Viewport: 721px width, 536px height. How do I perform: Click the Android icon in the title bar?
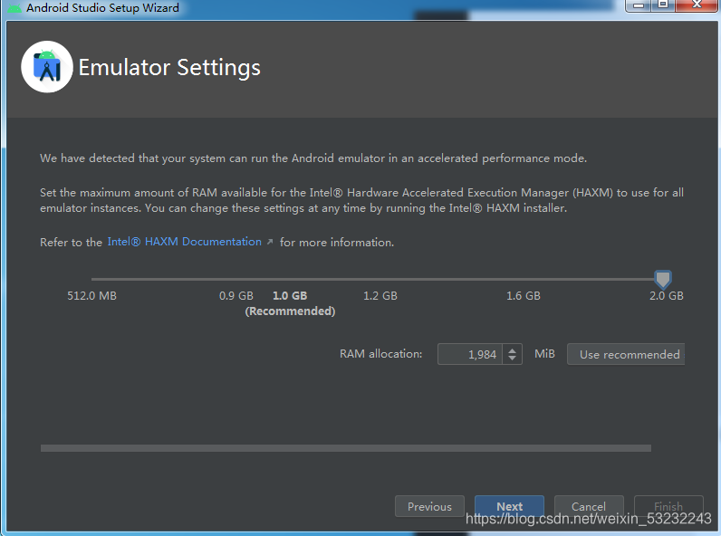coord(14,8)
